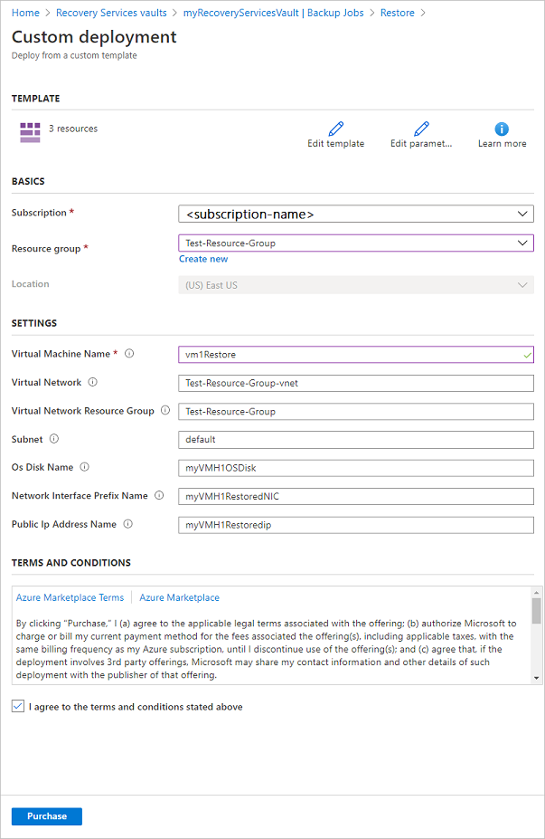Click the Edit template pencil icon
This screenshot has height=839, width=545.
pos(335,129)
